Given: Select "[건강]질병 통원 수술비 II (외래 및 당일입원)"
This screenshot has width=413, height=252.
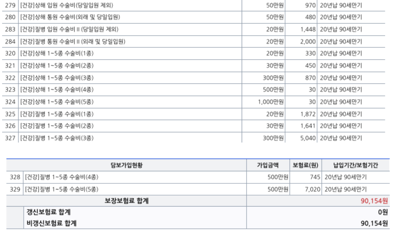Looking at the screenshot, I should click(73, 42).
